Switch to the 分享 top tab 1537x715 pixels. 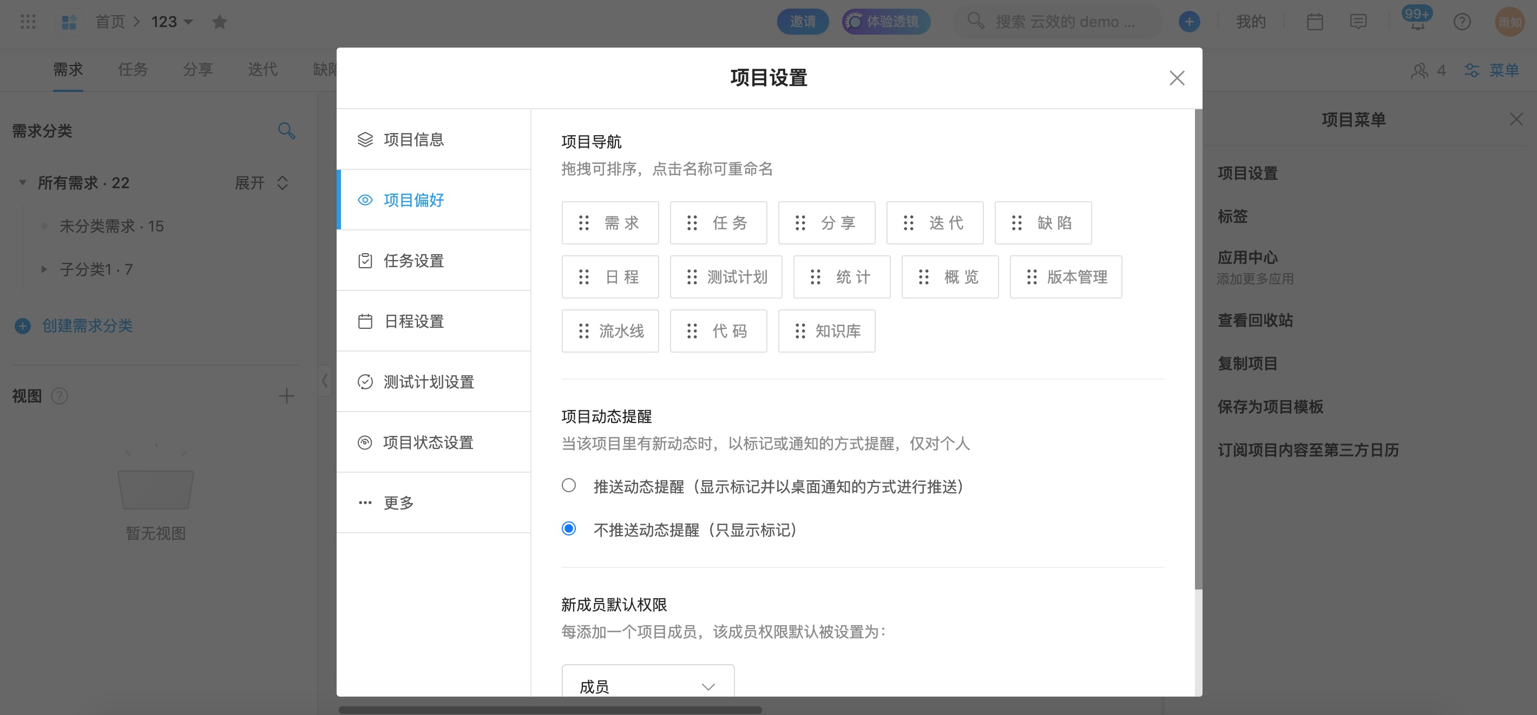[x=198, y=70]
